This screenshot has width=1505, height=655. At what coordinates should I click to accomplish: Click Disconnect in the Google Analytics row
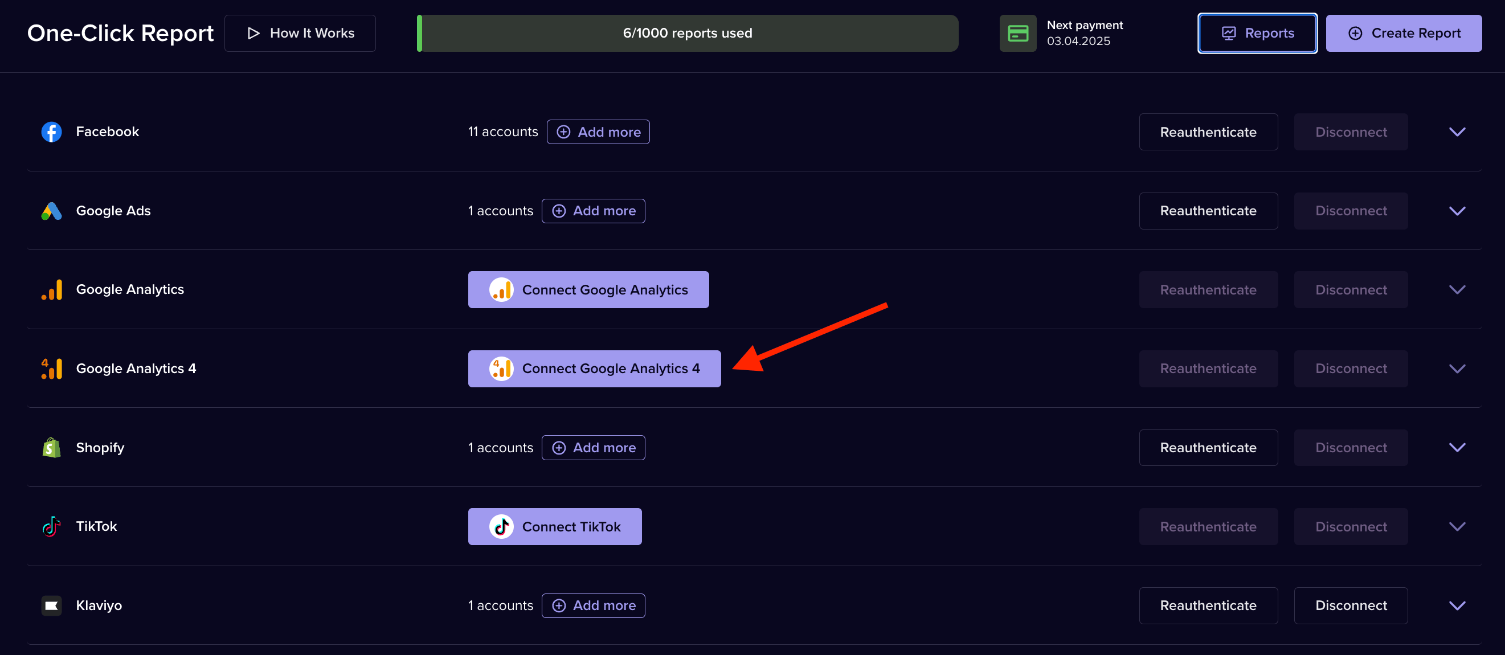(1351, 290)
